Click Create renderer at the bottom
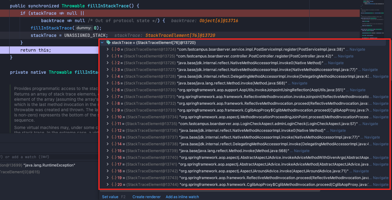392x200 pixels. click(146, 197)
